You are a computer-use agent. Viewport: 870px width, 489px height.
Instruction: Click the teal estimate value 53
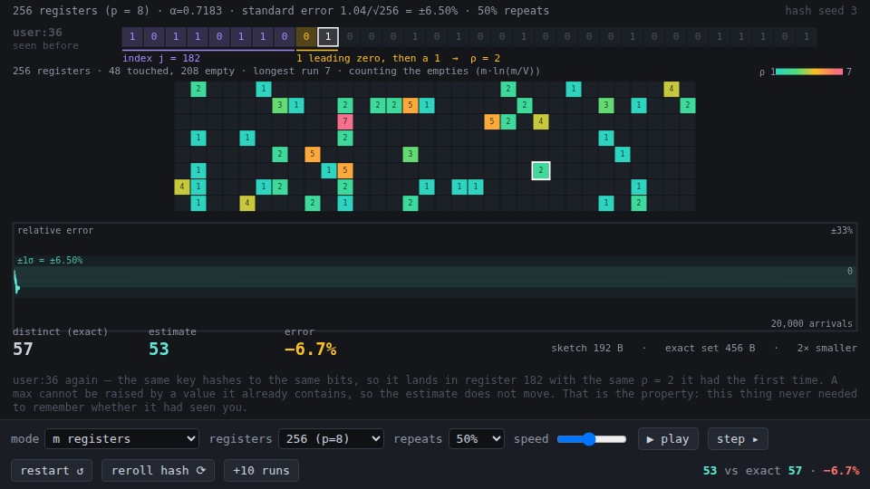[159, 349]
